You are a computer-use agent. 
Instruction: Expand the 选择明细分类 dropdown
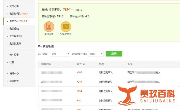[96, 54]
